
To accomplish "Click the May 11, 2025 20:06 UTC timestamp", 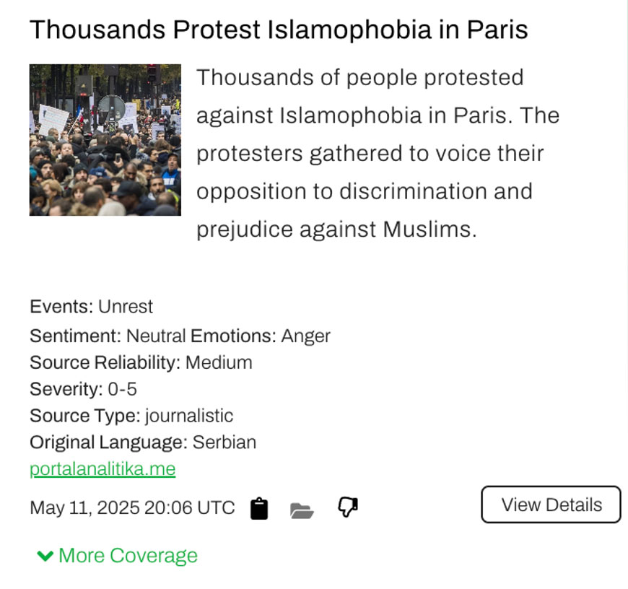I will (x=132, y=507).
